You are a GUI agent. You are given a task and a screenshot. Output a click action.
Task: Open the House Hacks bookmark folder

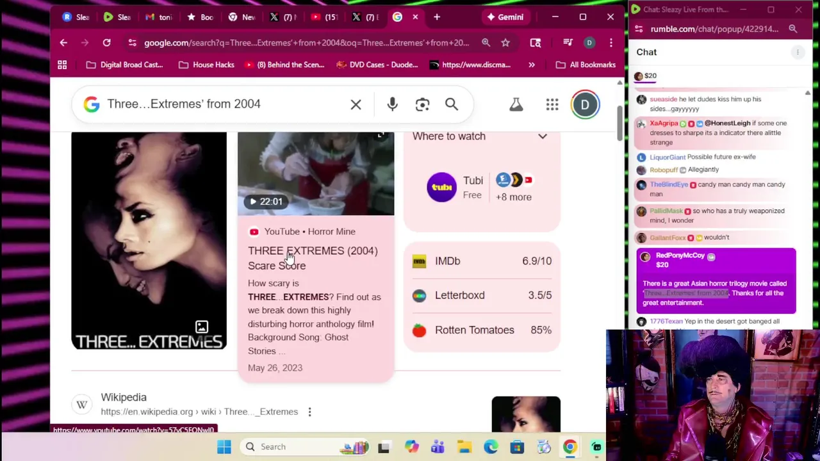click(207, 65)
